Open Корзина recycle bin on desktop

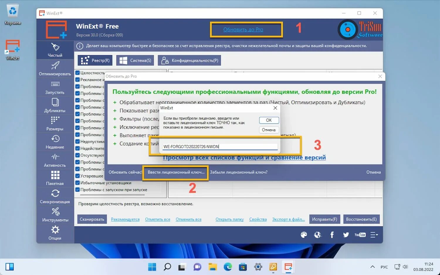(x=13, y=14)
